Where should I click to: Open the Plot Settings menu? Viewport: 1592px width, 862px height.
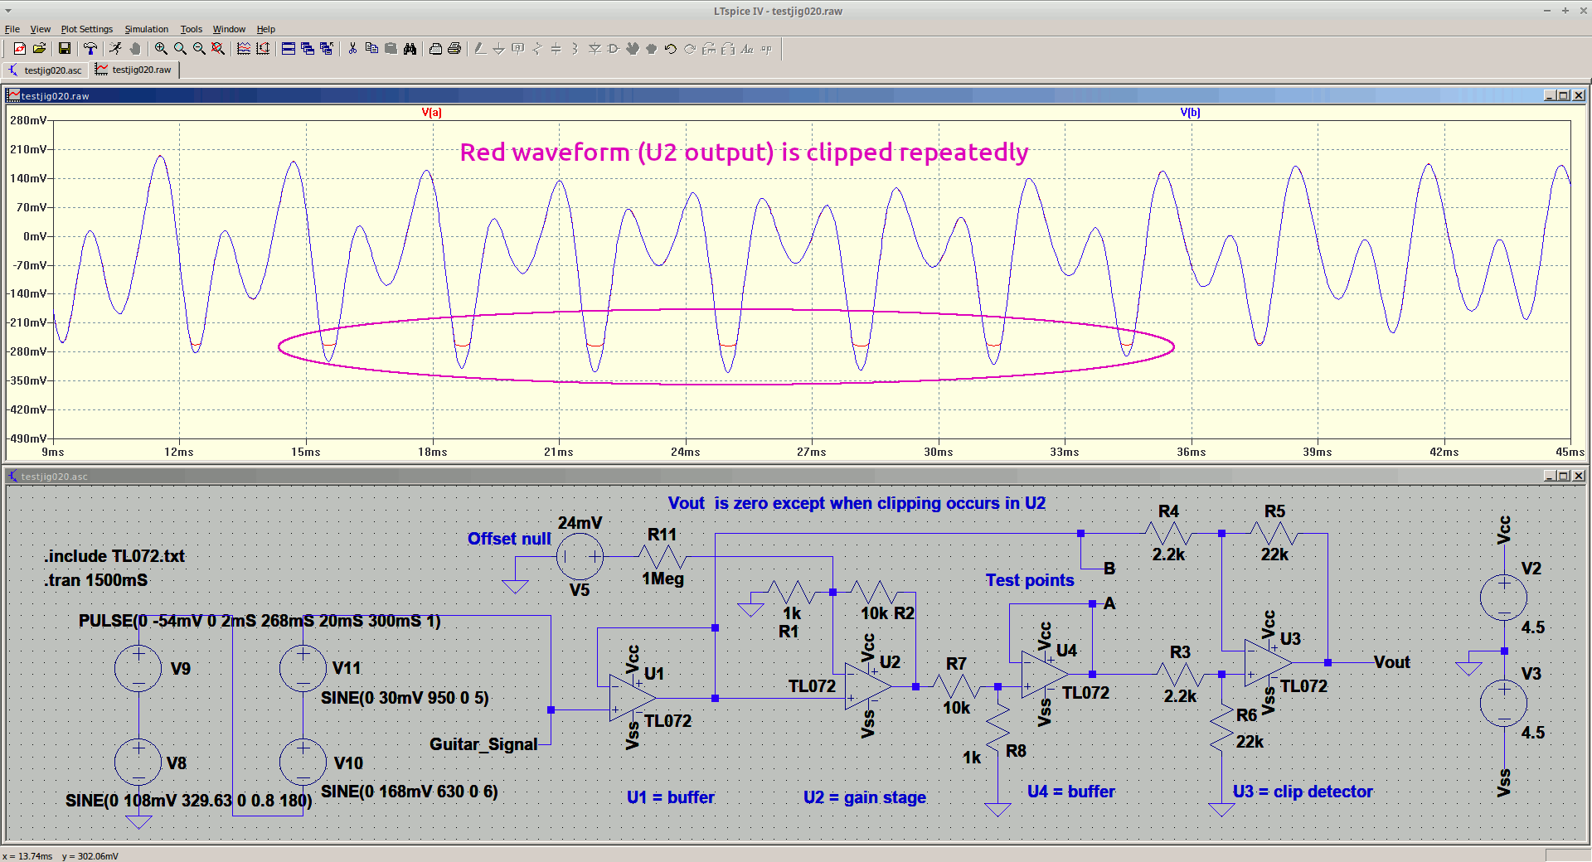point(87,29)
